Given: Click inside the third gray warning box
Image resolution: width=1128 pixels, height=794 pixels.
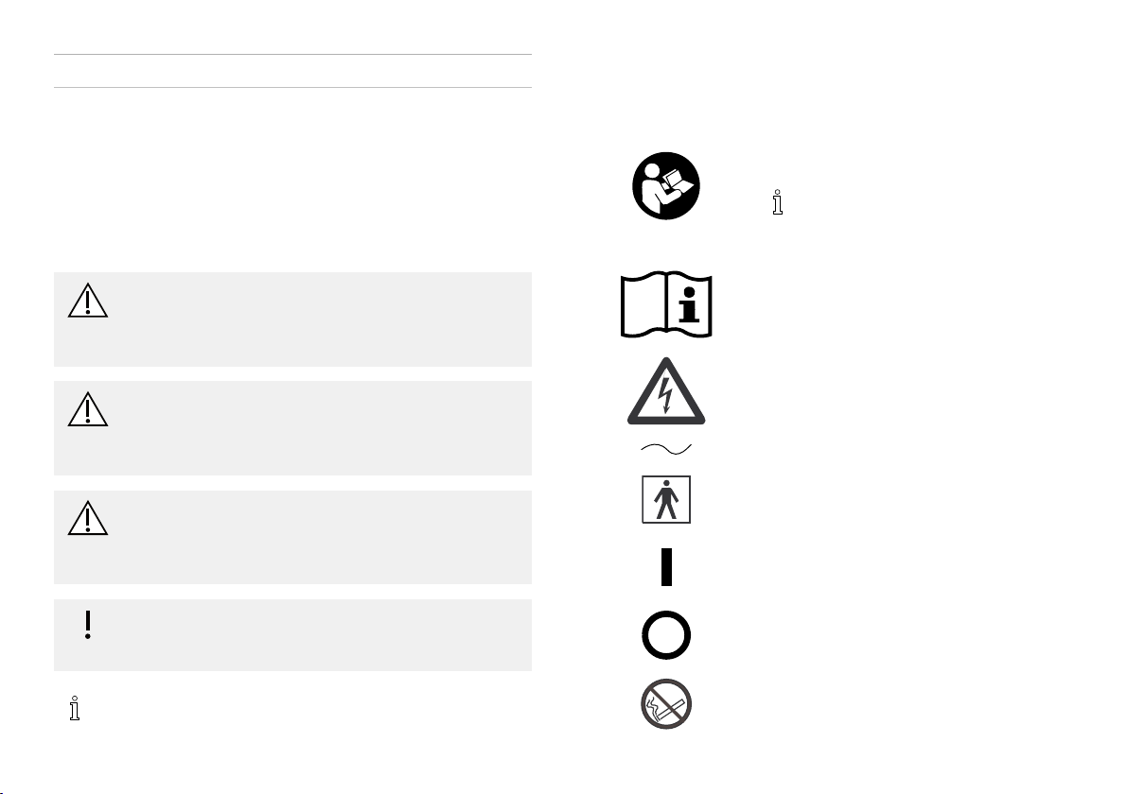Looking at the screenshot, I should [292, 538].
